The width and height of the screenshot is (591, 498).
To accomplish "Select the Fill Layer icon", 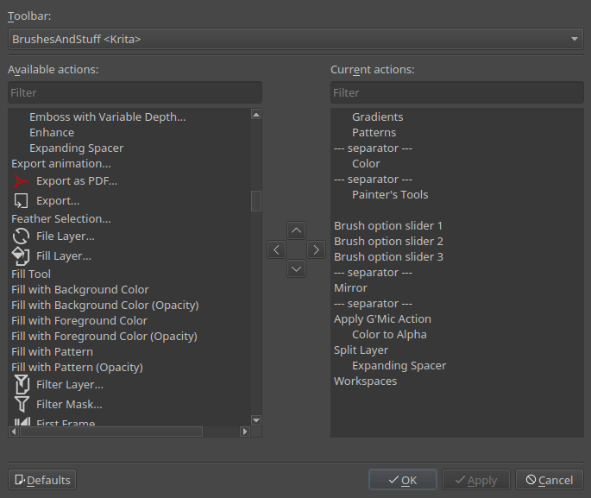I will (21, 256).
